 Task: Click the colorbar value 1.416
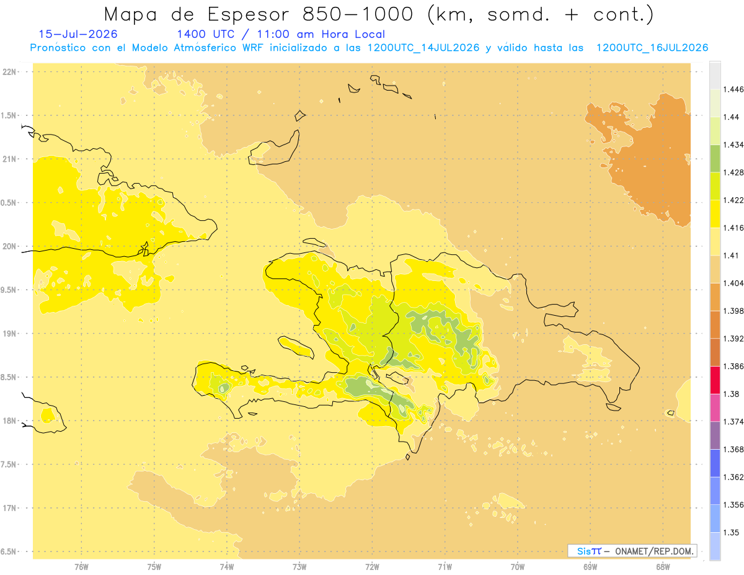click(x=733, y=228)
